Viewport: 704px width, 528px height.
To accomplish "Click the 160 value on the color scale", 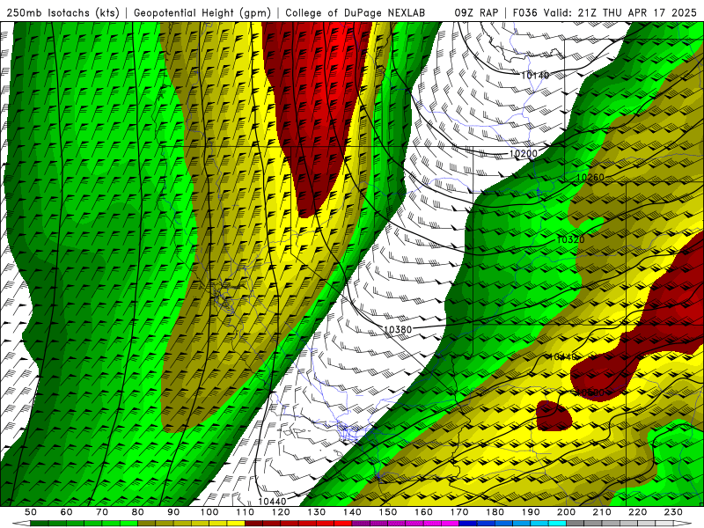I will click(x=423, y=512).
